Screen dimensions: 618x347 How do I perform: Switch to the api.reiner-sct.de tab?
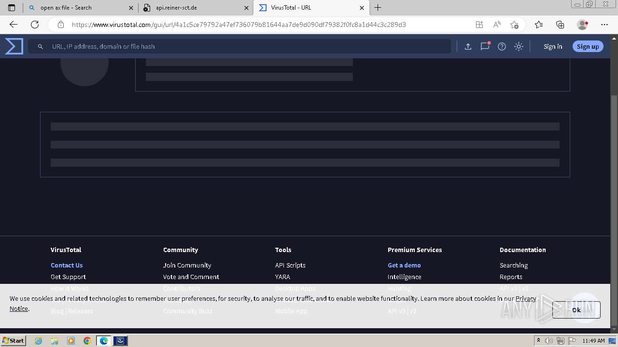(195, 8)
